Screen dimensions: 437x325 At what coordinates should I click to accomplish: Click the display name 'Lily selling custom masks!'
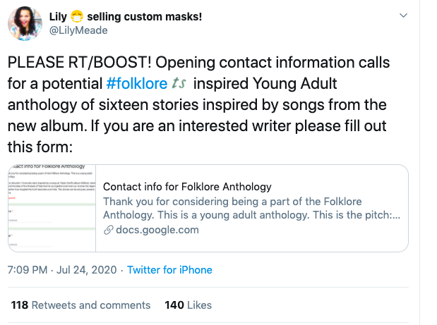[x=126, y=17]
